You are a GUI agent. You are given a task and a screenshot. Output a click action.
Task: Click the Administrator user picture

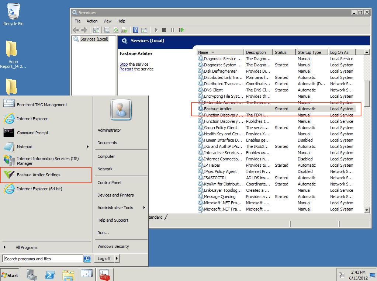[x=121, y=110]
